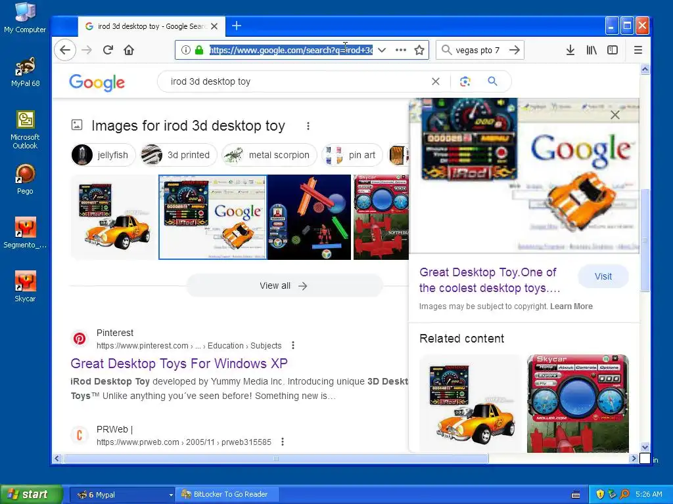Image resolution: width=673 pixels, height=504 pixels.
Task: Click the horizontal scrollbar right arrow
Action: 634,458
